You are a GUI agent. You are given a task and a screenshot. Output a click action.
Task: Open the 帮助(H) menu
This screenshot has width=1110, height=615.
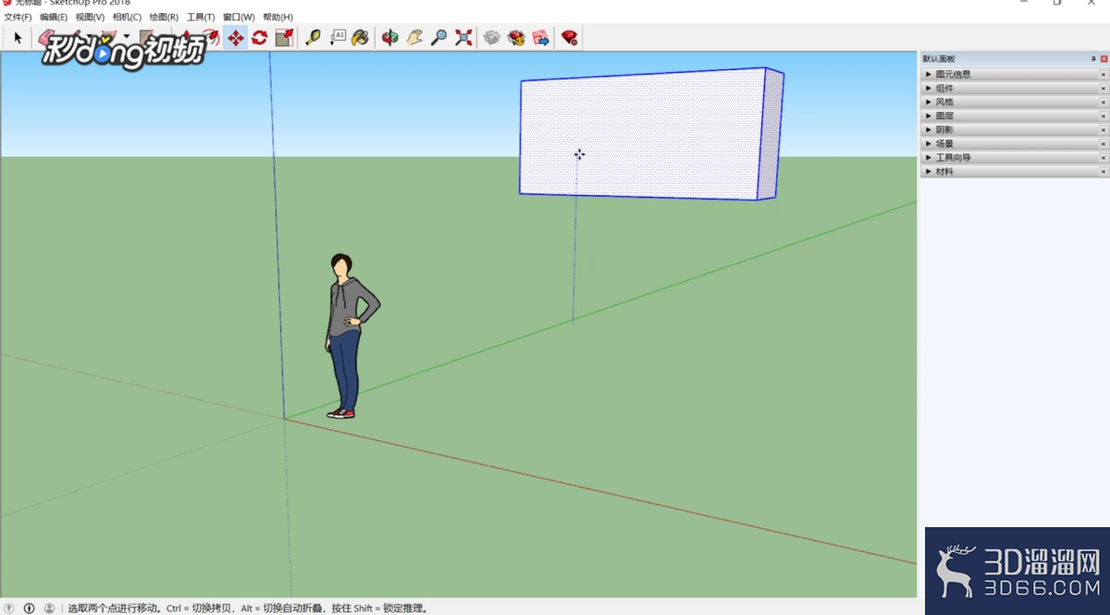(x=277, y=18)
